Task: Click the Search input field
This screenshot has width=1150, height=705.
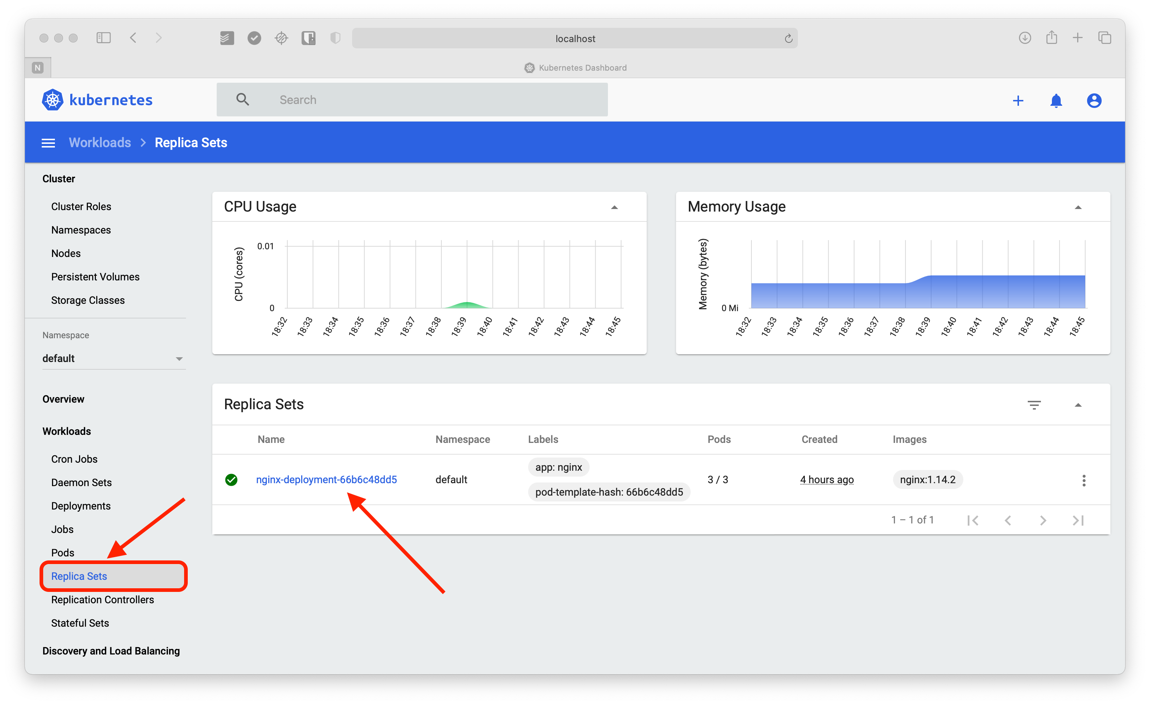Action: pyautogui.click(x=412, y=100)
